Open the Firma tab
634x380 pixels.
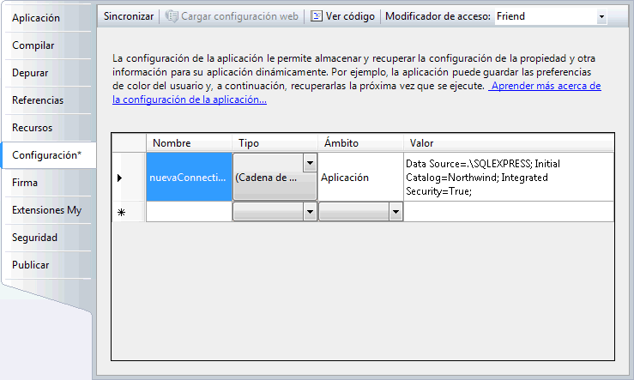point(25,183)
